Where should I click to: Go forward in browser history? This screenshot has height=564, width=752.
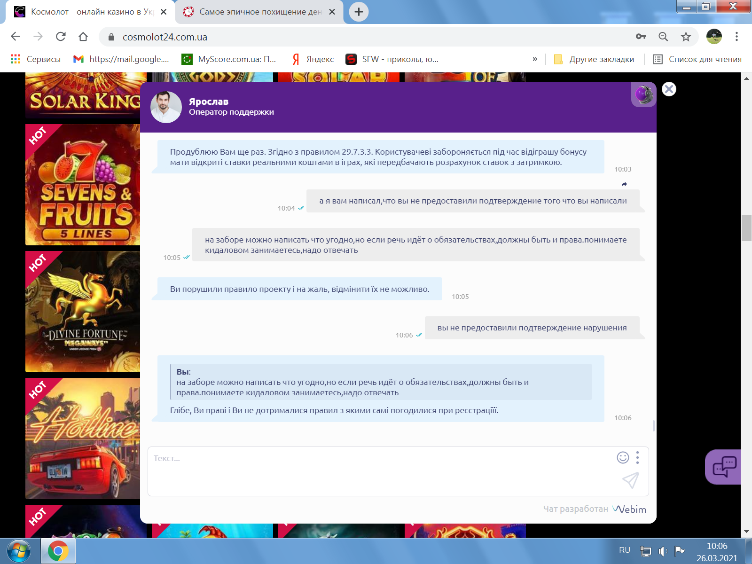click(38, 37)
